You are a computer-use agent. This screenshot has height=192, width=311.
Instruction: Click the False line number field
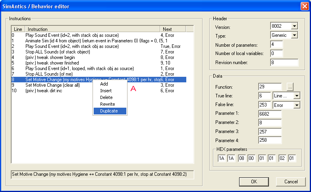(x=265, y=105)
